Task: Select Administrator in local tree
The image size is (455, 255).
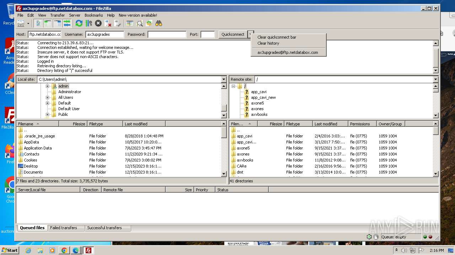Action: 70,92
